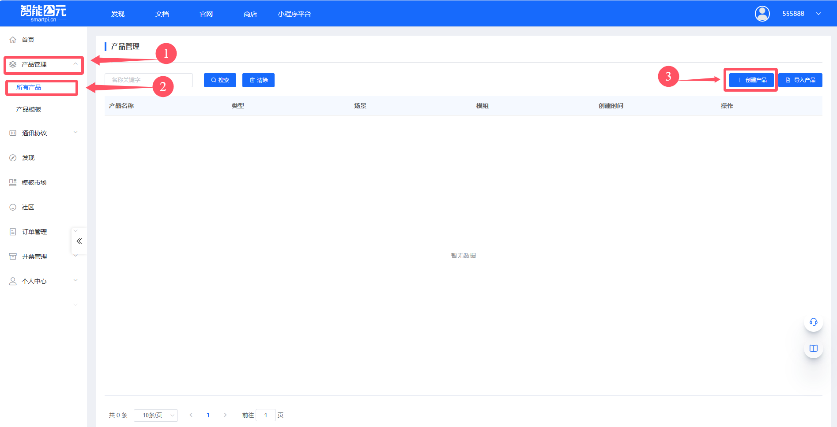Click the 搜索 search button
The width and height of the screenshot is (837, 427).
[x=220, y=80]
